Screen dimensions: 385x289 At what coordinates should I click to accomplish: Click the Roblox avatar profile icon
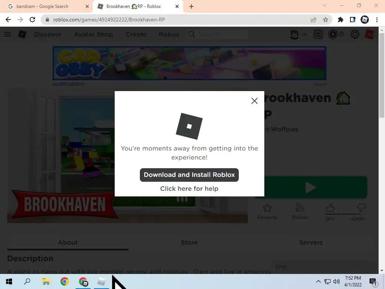click(x=294, y=34)
